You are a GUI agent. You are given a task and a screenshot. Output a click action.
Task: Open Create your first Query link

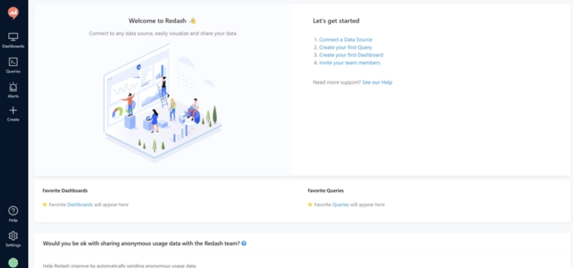click(345, 47)
